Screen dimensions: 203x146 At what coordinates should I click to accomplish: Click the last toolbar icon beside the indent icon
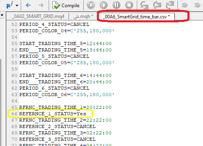click(x=197, y=5)
